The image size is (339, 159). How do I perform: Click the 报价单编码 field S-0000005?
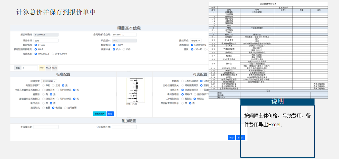(46, 34)
